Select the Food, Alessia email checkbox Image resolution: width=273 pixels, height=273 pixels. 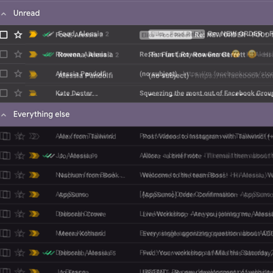(x=4, y=35)
